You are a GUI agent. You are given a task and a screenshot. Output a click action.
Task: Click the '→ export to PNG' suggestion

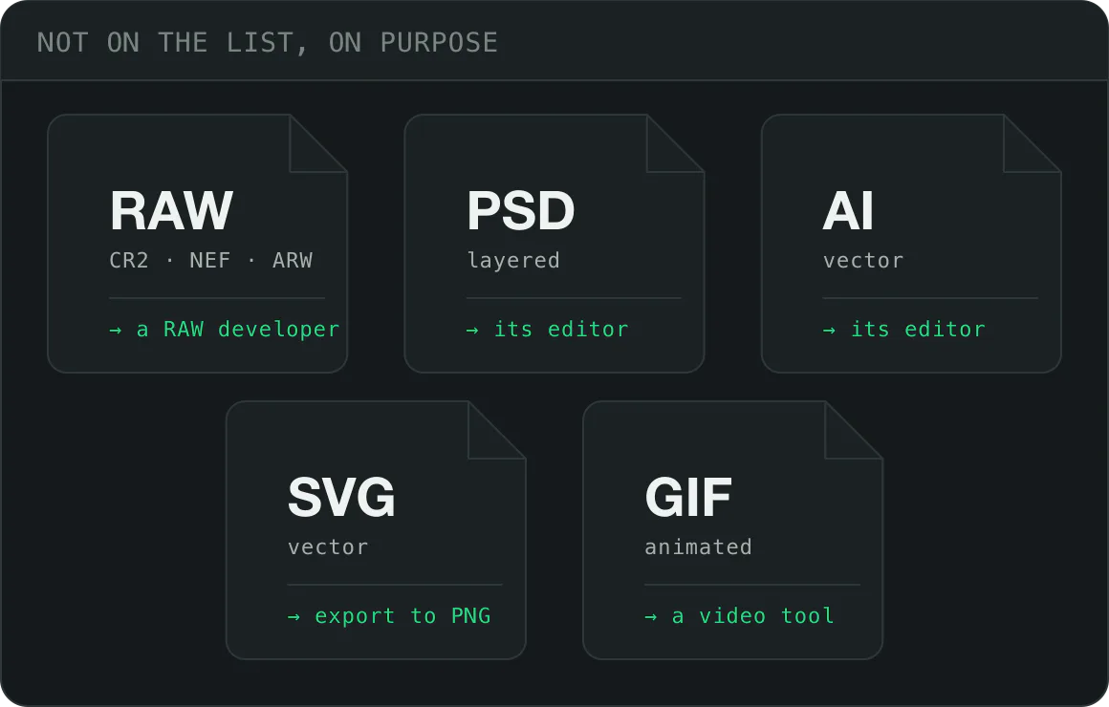389,616
